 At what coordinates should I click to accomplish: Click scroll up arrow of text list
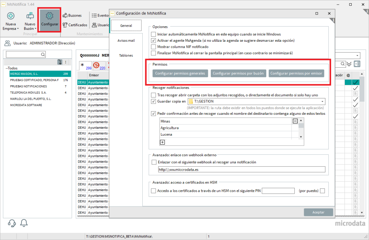click(x=301, y=120)
